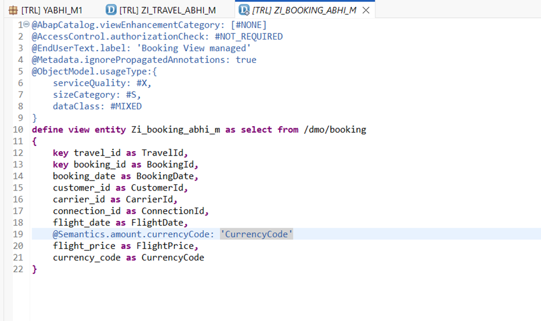Click the sizeCategory: #S line
This screenshot has width=541, height=321.
[x=97, y=94]
